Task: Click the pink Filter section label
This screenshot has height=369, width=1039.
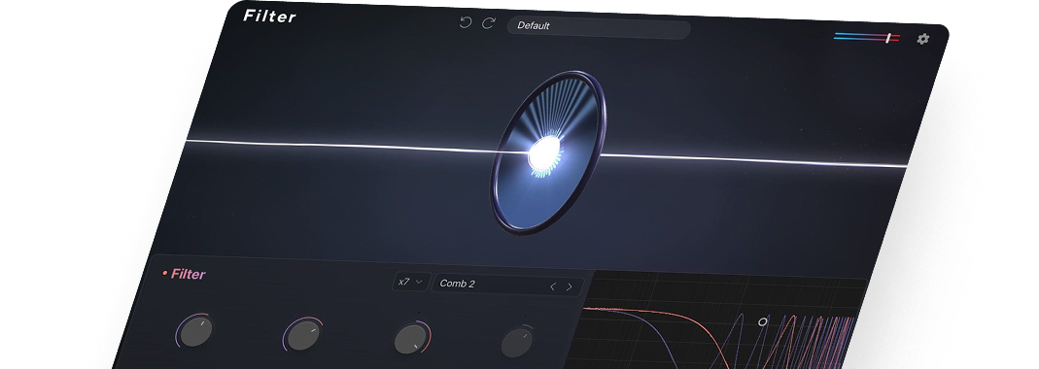Action: [x=189, y=274]
